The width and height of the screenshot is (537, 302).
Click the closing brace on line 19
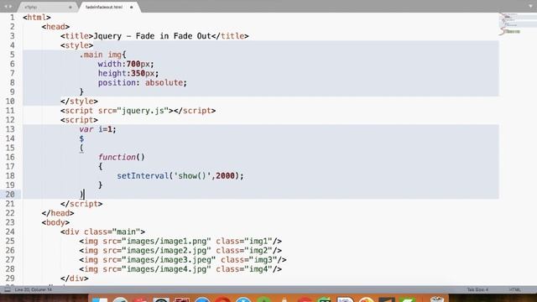point(101,185)
